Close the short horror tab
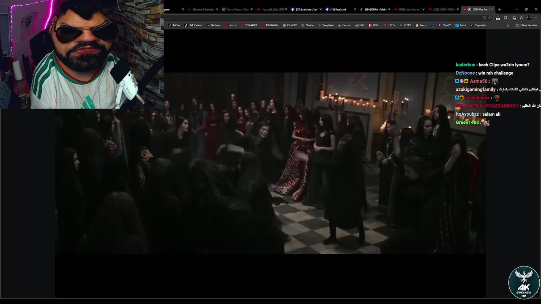The height and width of the screenshot is (304, 541). [x=424, y=9]
